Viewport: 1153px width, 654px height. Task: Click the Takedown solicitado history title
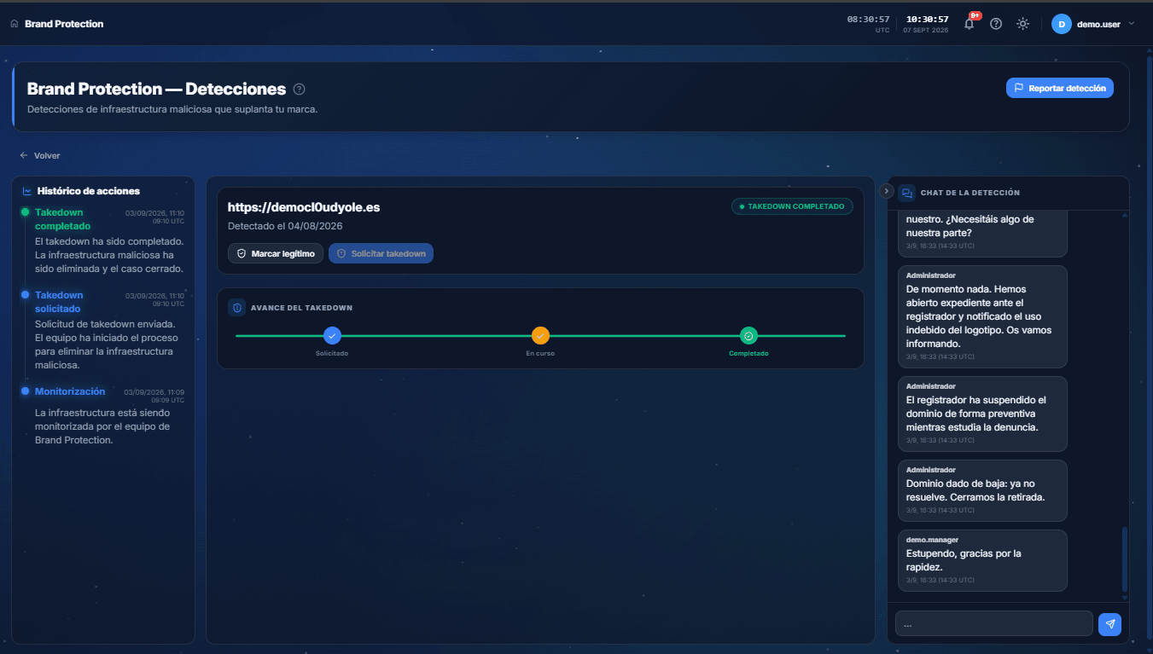coord(59,302)
